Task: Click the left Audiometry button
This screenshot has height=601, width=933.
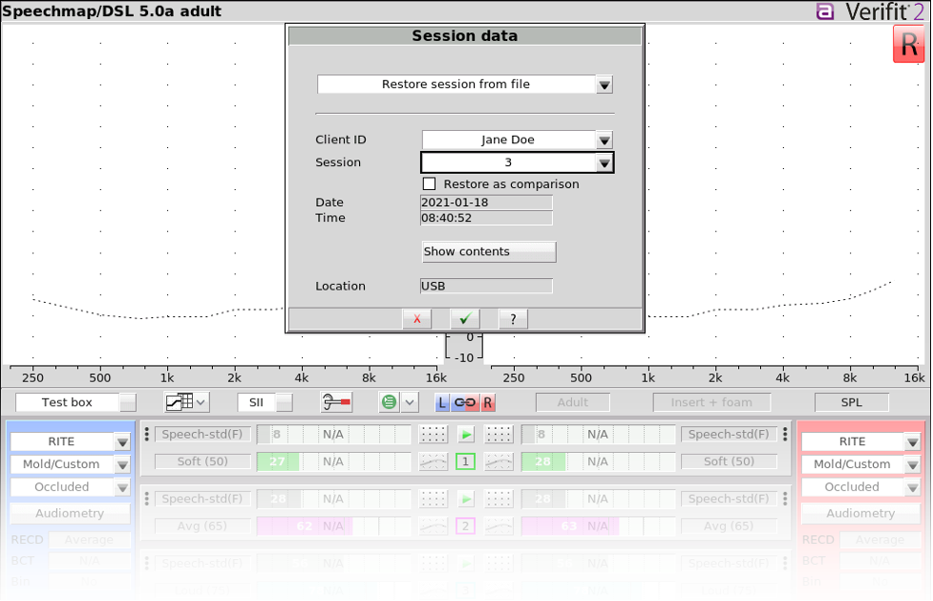Action: (70, 513)
